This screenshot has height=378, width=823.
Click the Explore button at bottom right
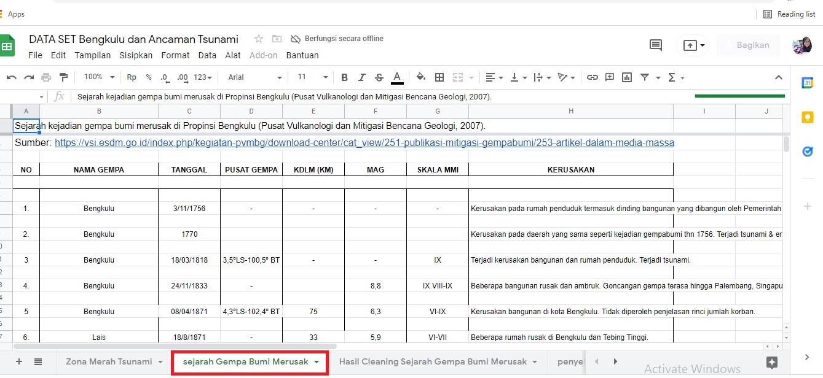tap(773, 362)
